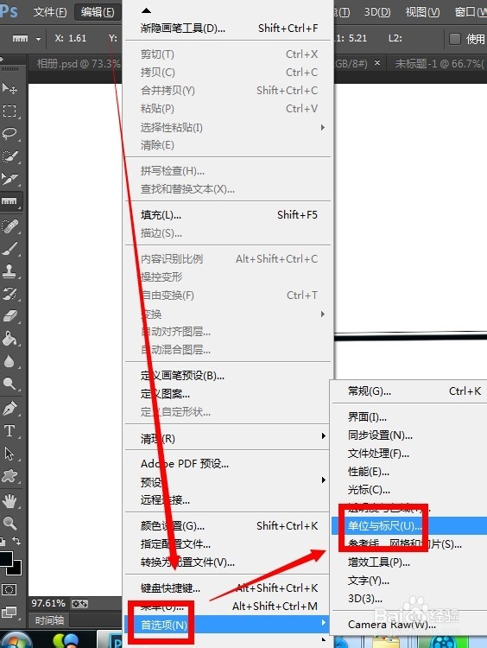Click the 97.61% zoom level field

[47, 603]
